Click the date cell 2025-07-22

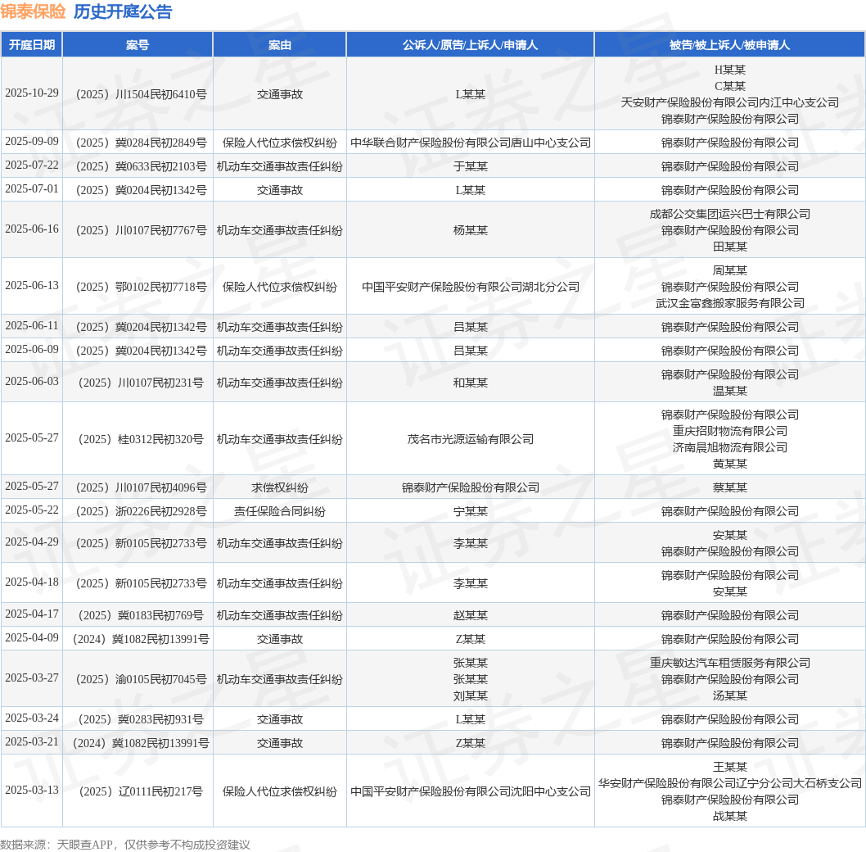point(31,165)
